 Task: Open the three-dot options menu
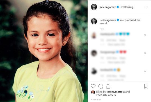(146, 7)
